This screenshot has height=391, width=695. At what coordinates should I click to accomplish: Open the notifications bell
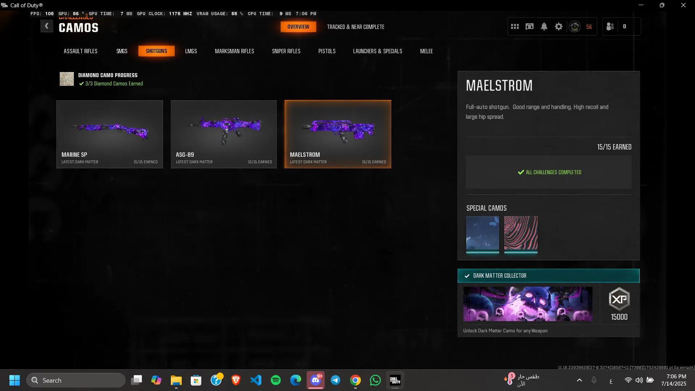point(544,26)
